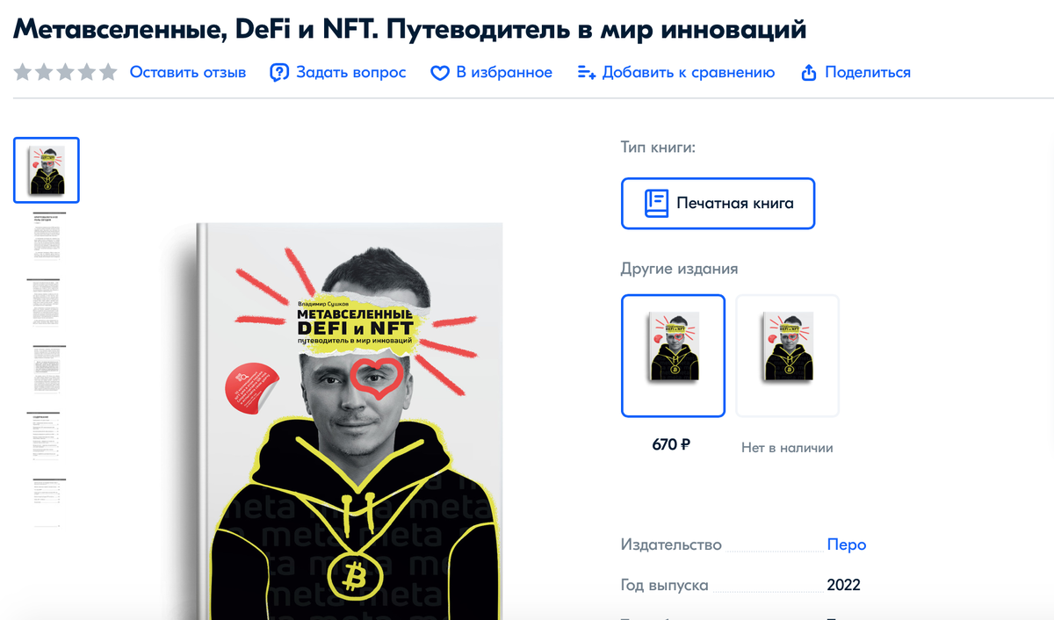Click the heart icon for В избранное
The width and height of the screenshot is (1054, 620).
click(440, 73)
